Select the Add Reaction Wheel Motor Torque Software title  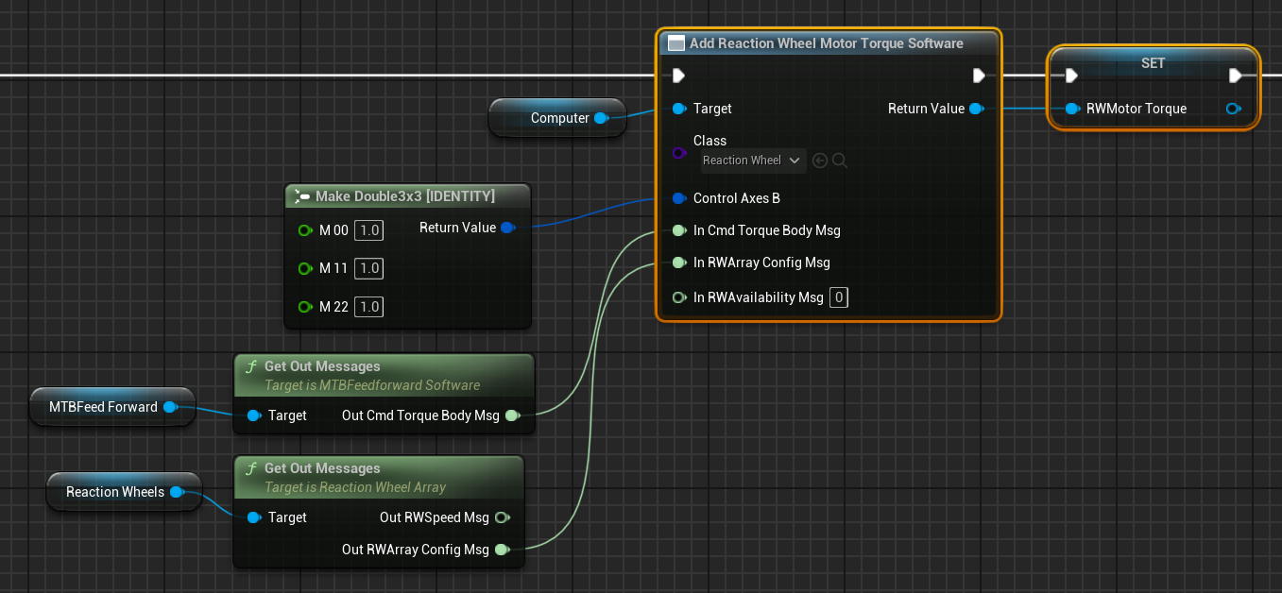tap(826, 43)
